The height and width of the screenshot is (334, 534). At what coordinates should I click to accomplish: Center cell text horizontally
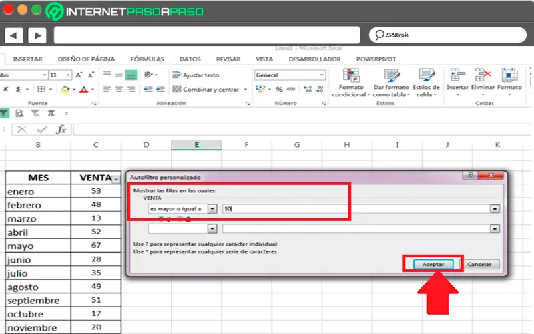[119, 89]
